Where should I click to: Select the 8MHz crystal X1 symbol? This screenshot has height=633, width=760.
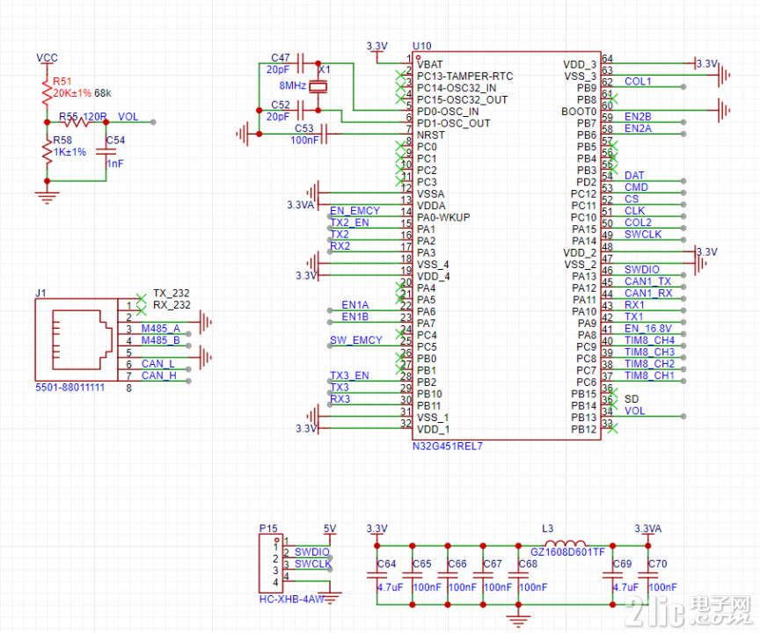(318, 87)
